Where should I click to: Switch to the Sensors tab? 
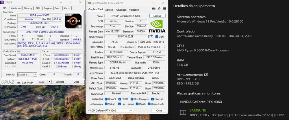(x=109, y=10)
